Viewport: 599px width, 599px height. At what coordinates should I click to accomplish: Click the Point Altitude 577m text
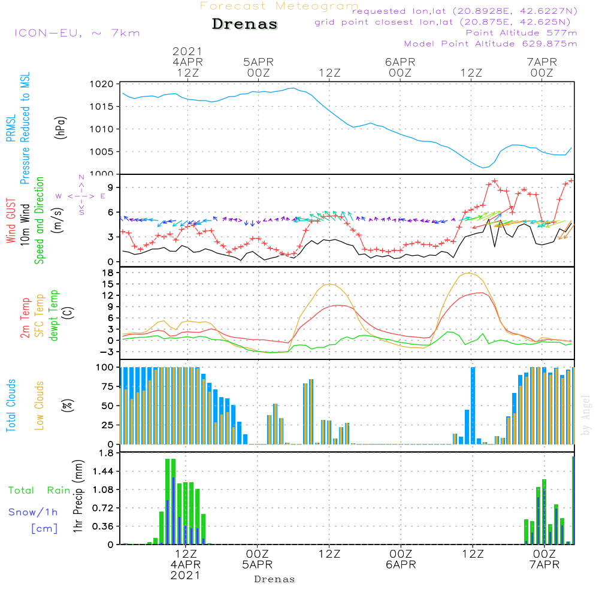coord(521,33)
